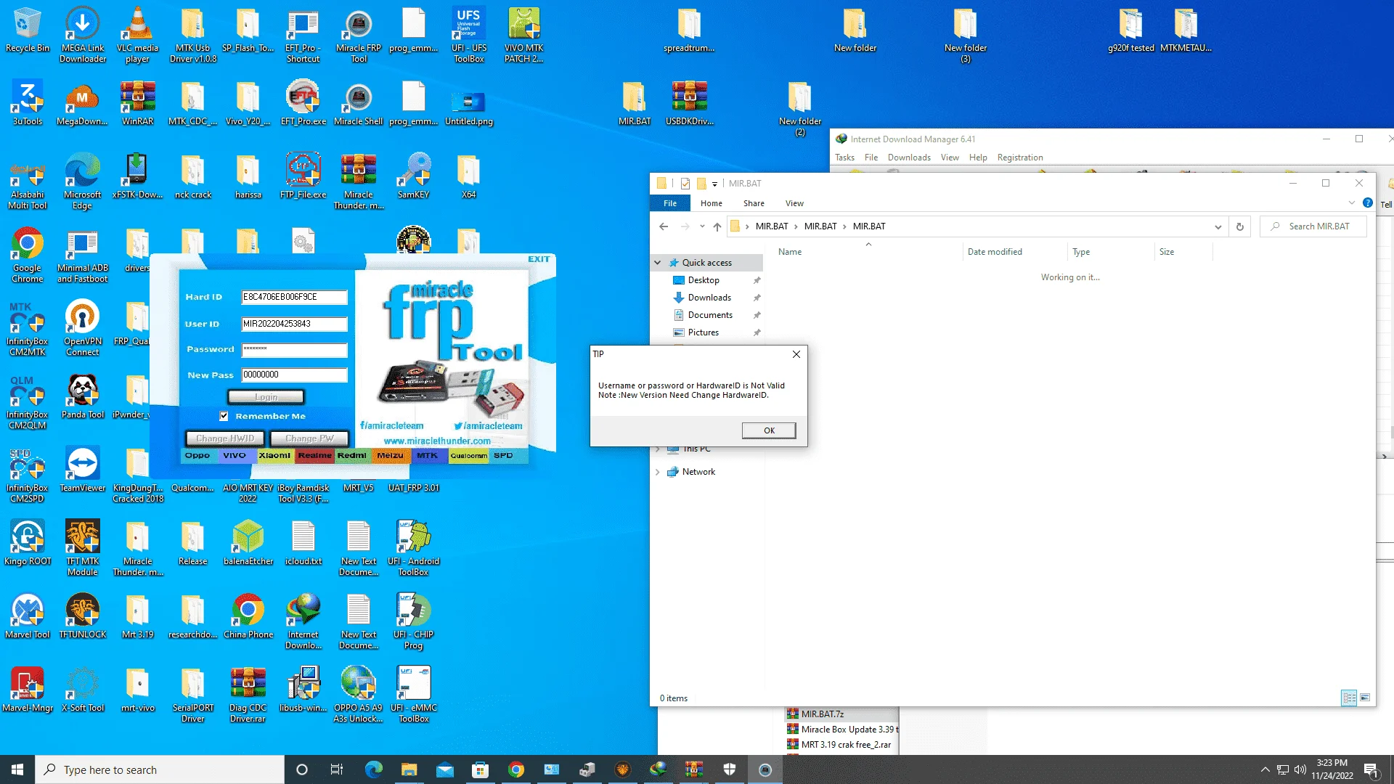Image resolution: width=1394 pixels, height=784 pixels.
Task: Refresh the MIR.BAT Explorer folder view
Action: coord(1240,226)
